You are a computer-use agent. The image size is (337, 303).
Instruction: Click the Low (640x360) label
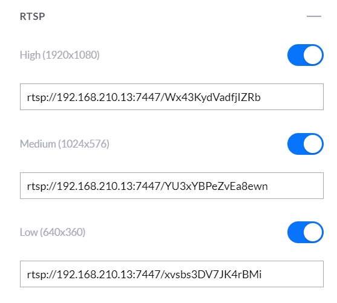(x=53, y=232)
